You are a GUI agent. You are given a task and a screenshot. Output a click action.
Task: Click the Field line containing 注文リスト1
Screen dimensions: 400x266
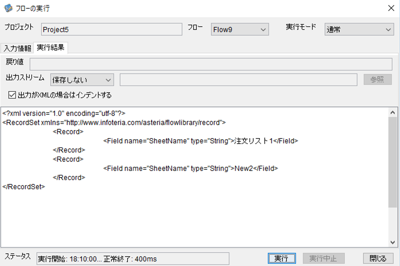coord(201,141)
